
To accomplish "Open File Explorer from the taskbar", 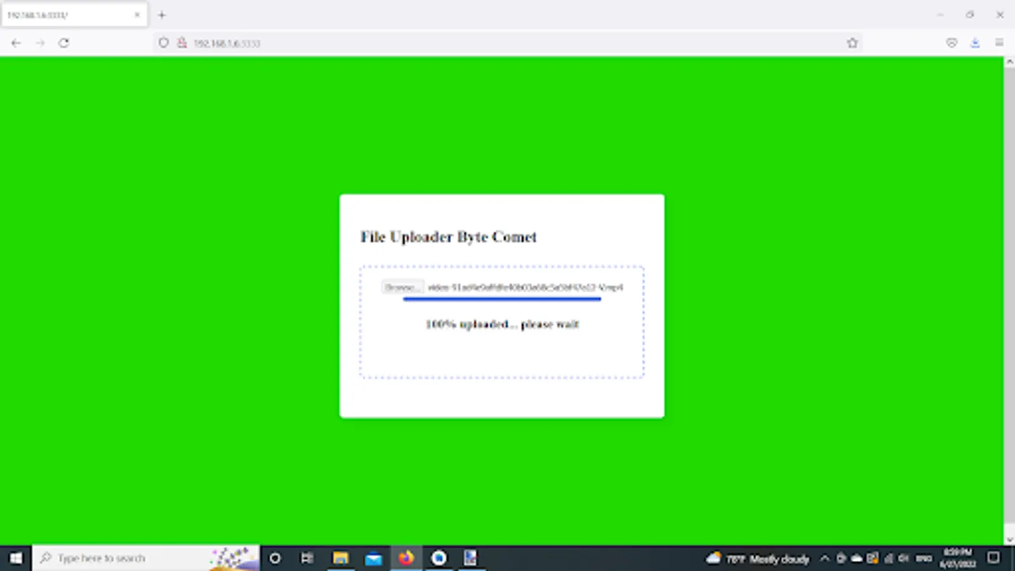I will 341,558.
